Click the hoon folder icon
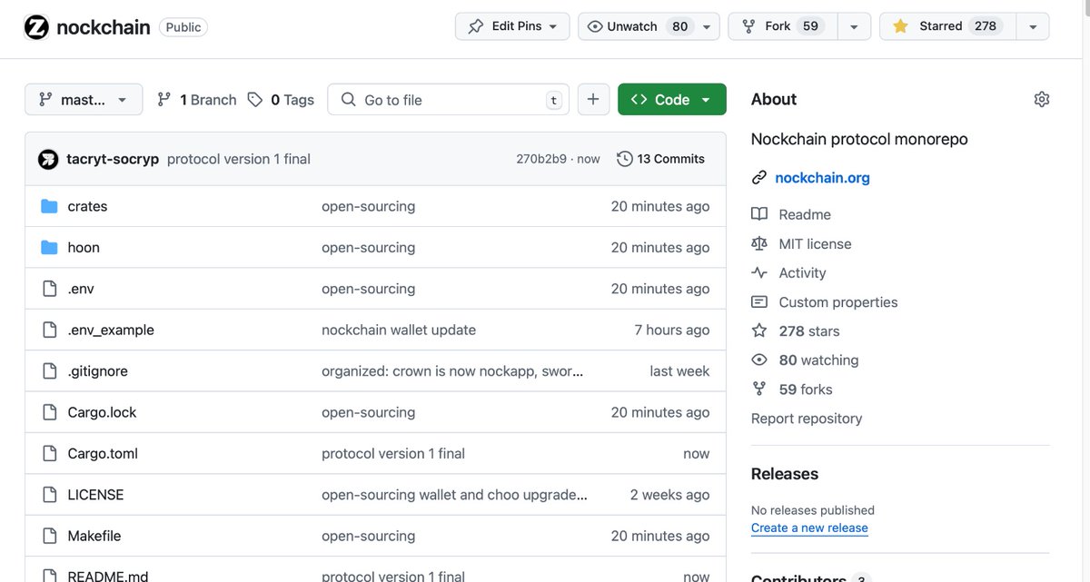 tap(50, 247)
